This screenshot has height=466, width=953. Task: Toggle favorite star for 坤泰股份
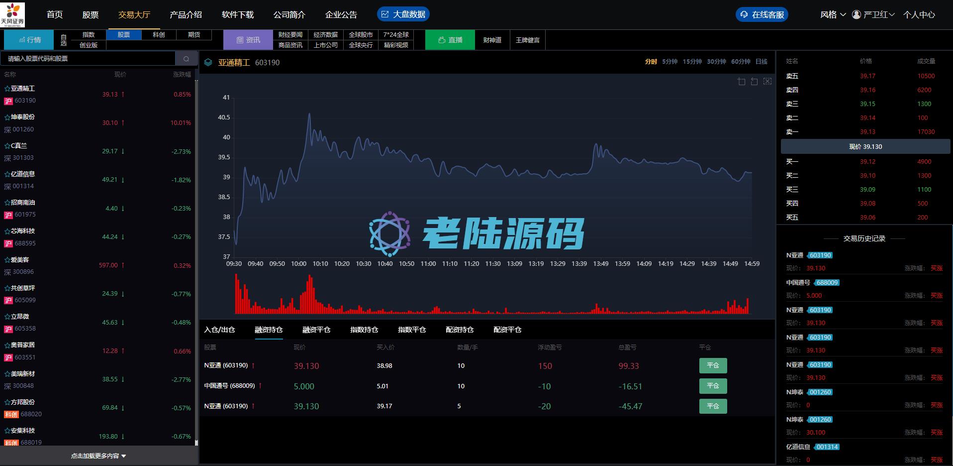pyautogui.click(x=7, y=117)
